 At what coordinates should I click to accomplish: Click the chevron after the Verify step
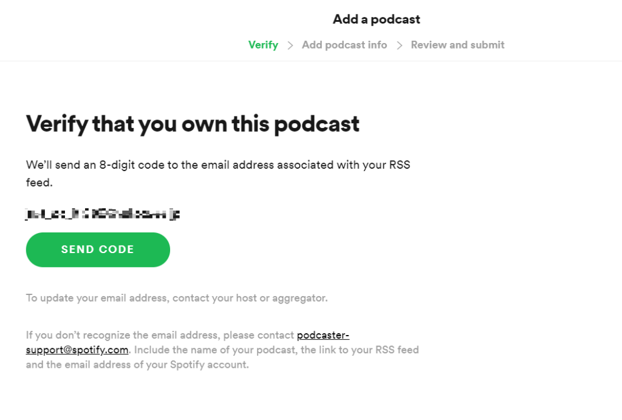(290, 46)
